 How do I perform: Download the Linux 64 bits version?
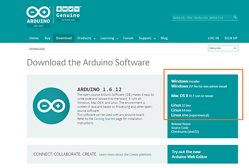181,110
